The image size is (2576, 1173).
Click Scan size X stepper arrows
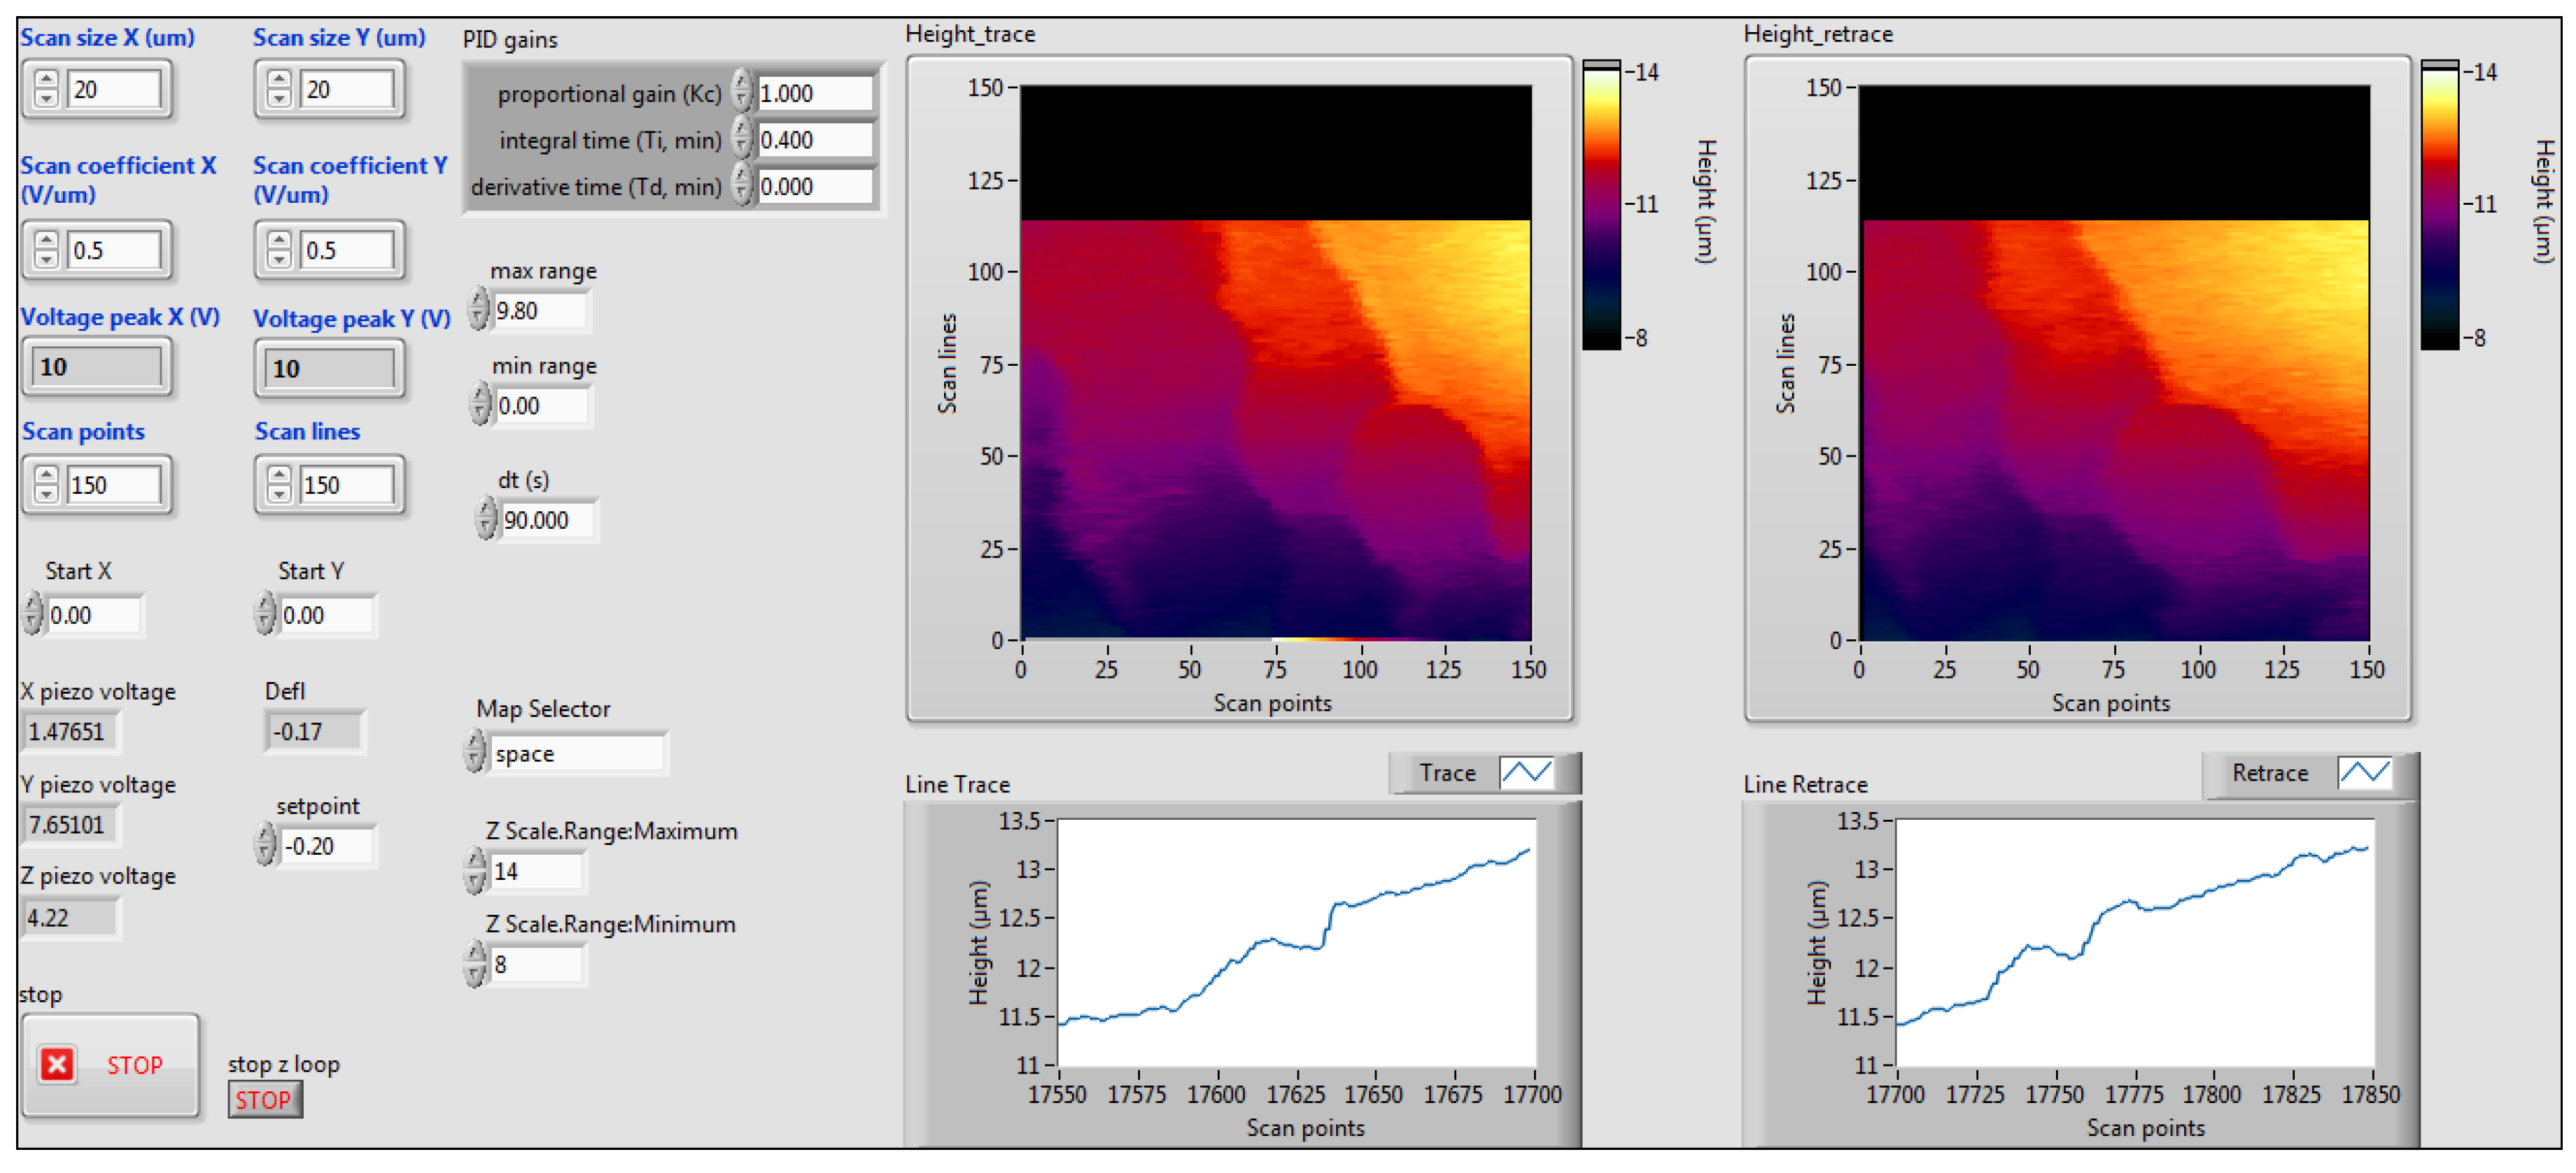46,89
